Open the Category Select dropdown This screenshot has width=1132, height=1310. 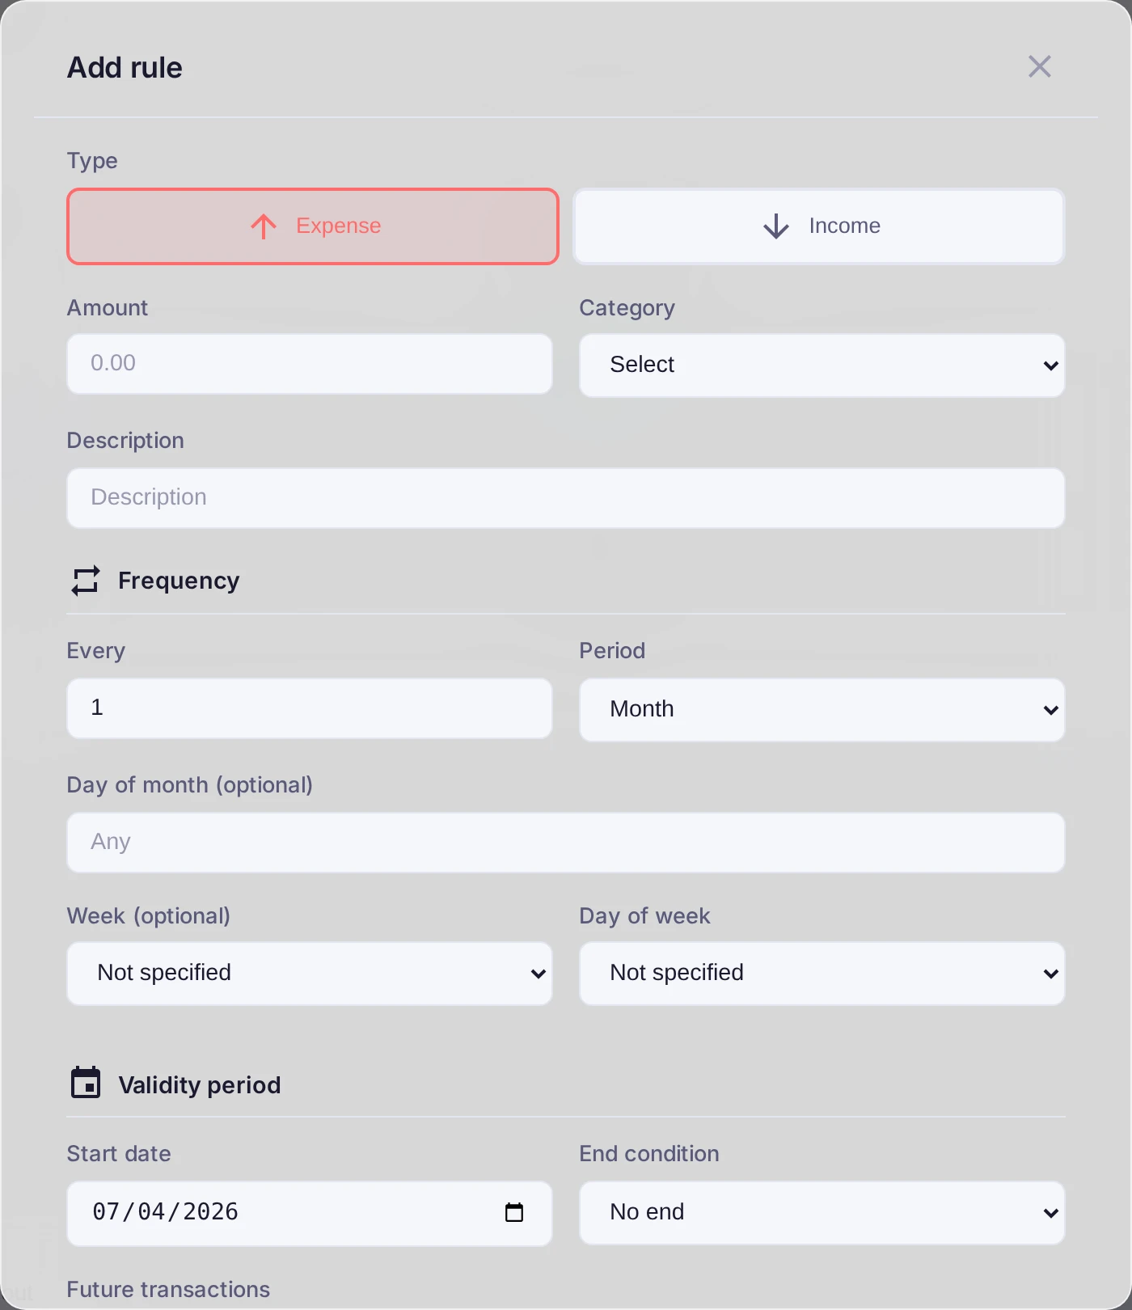click(x=822, y=366)
